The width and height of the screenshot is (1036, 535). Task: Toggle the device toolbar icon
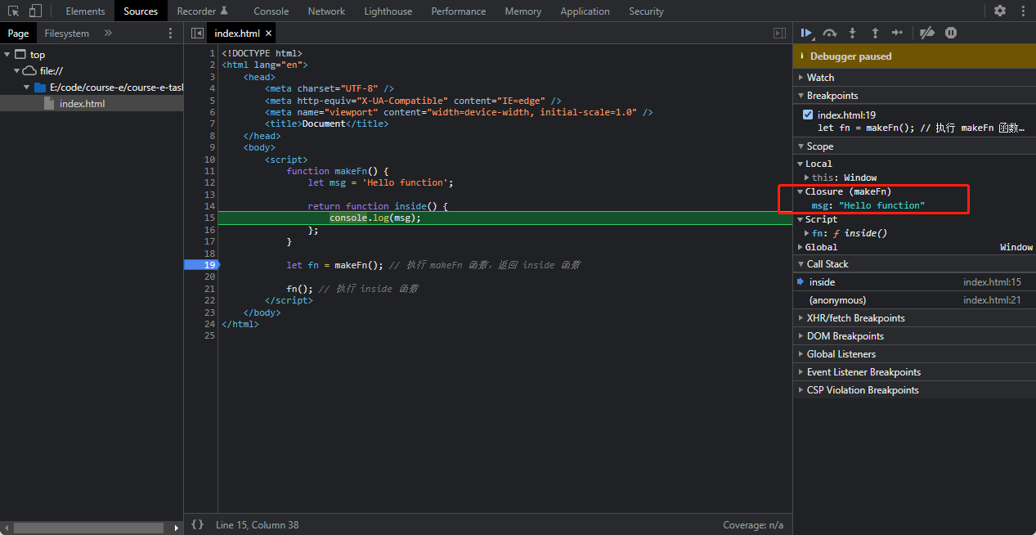coord(35,11)
